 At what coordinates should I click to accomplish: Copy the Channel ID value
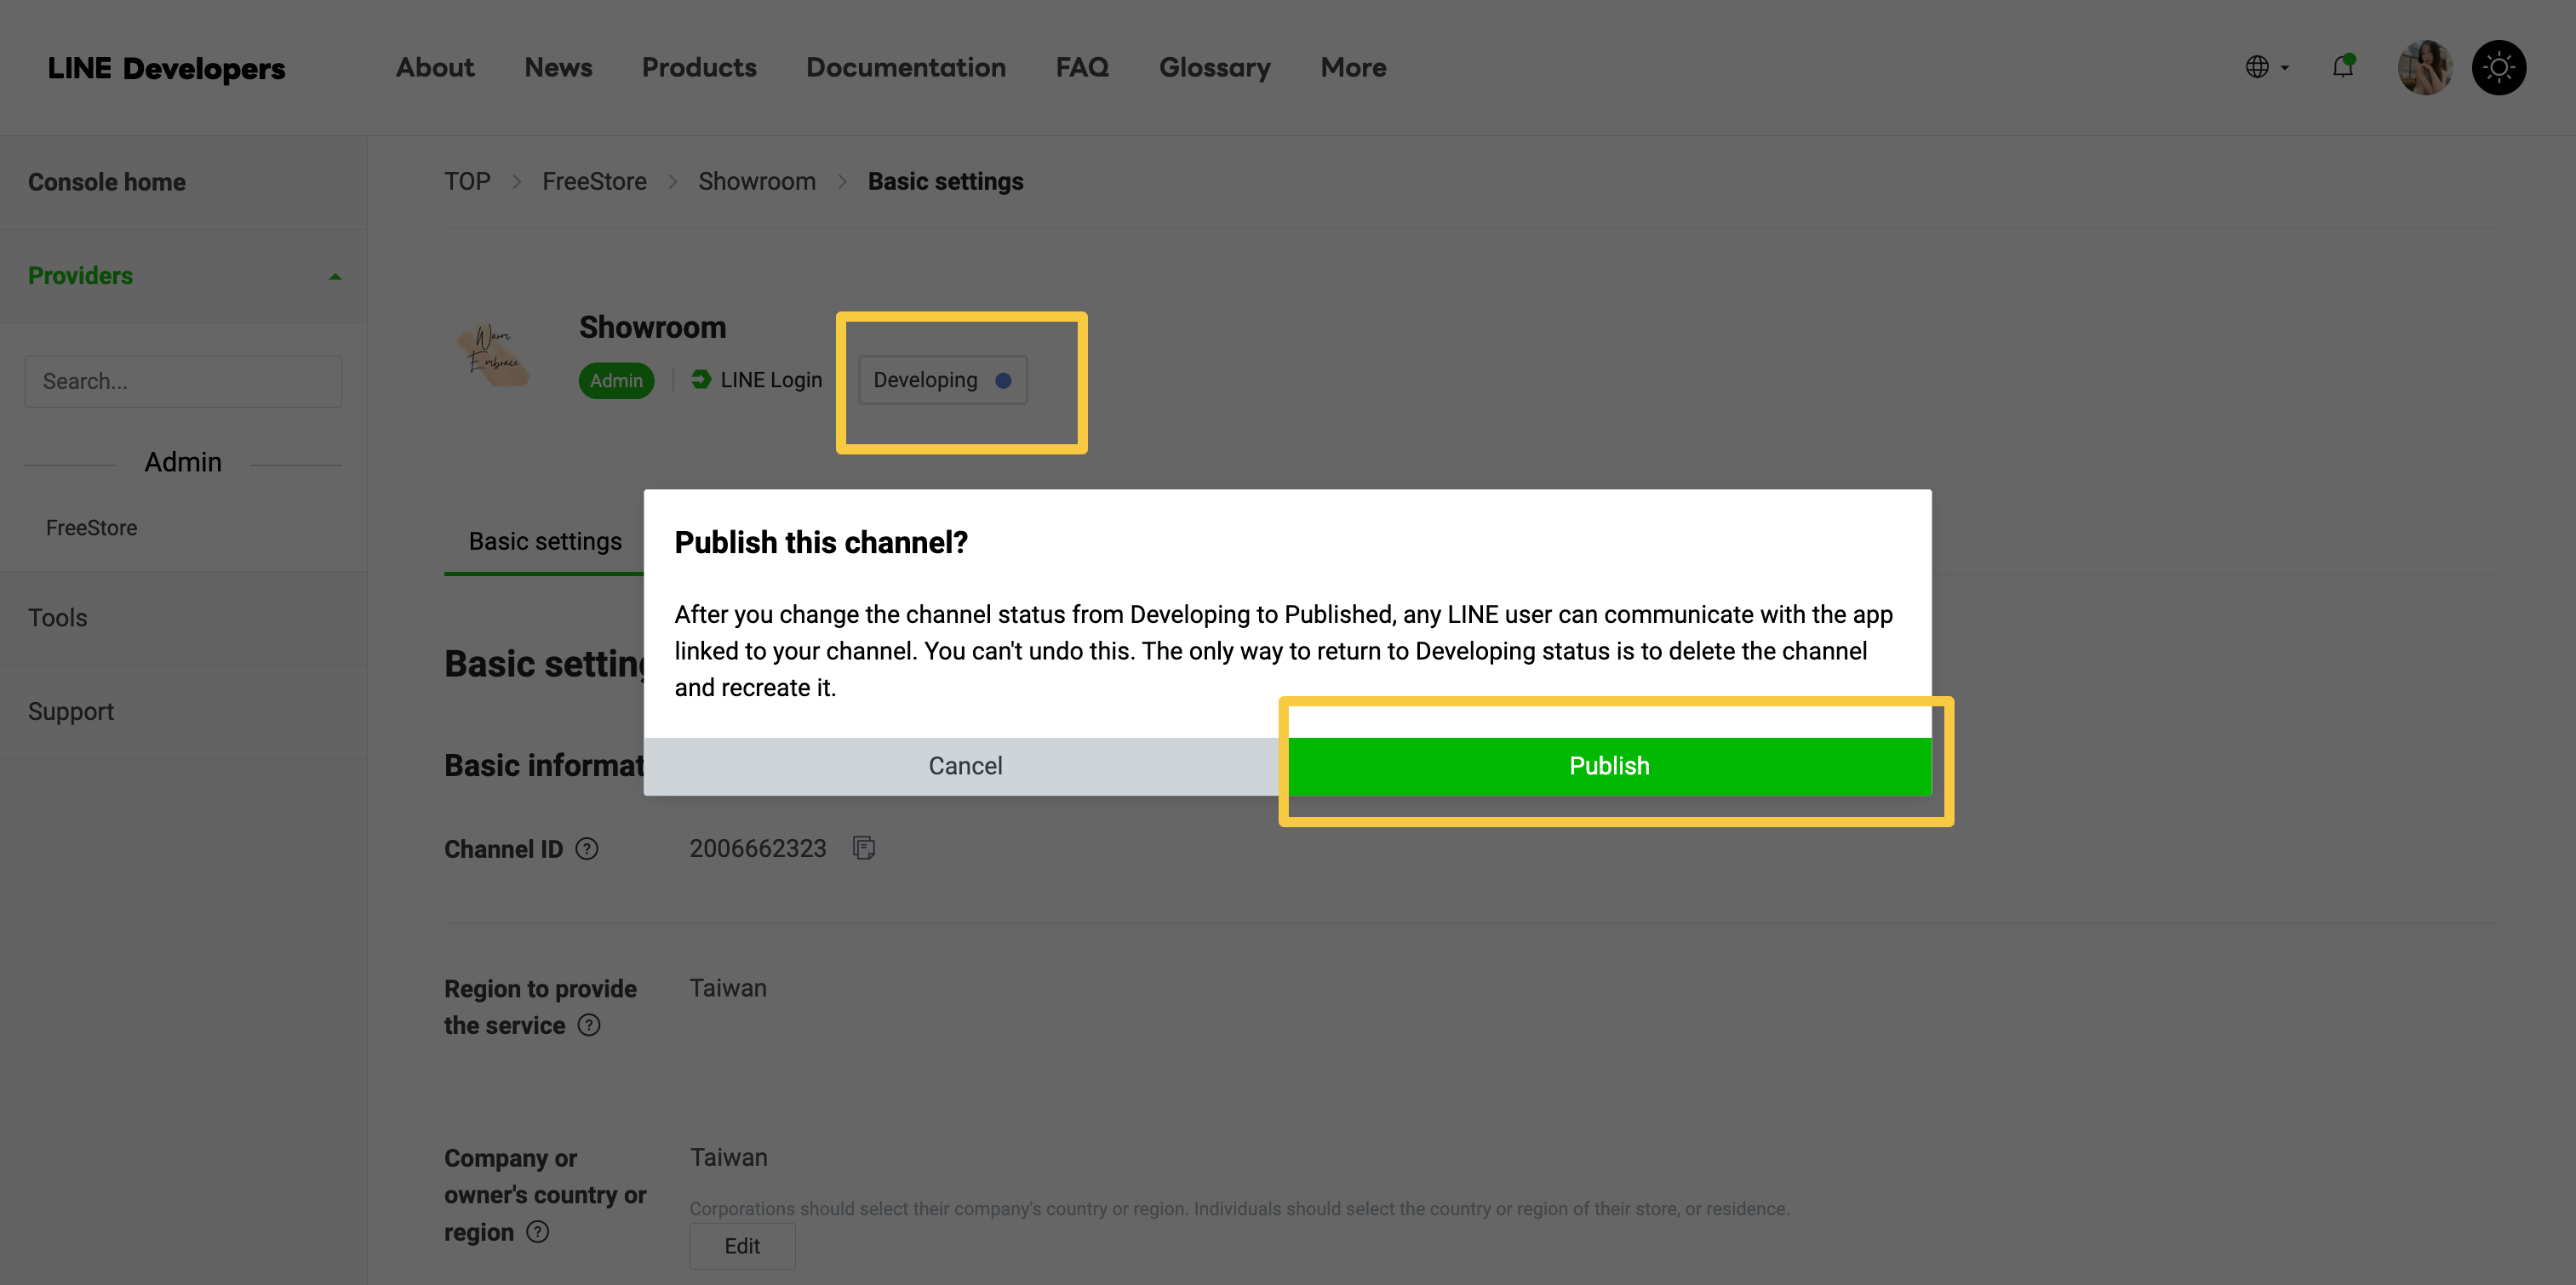[863, 848]
